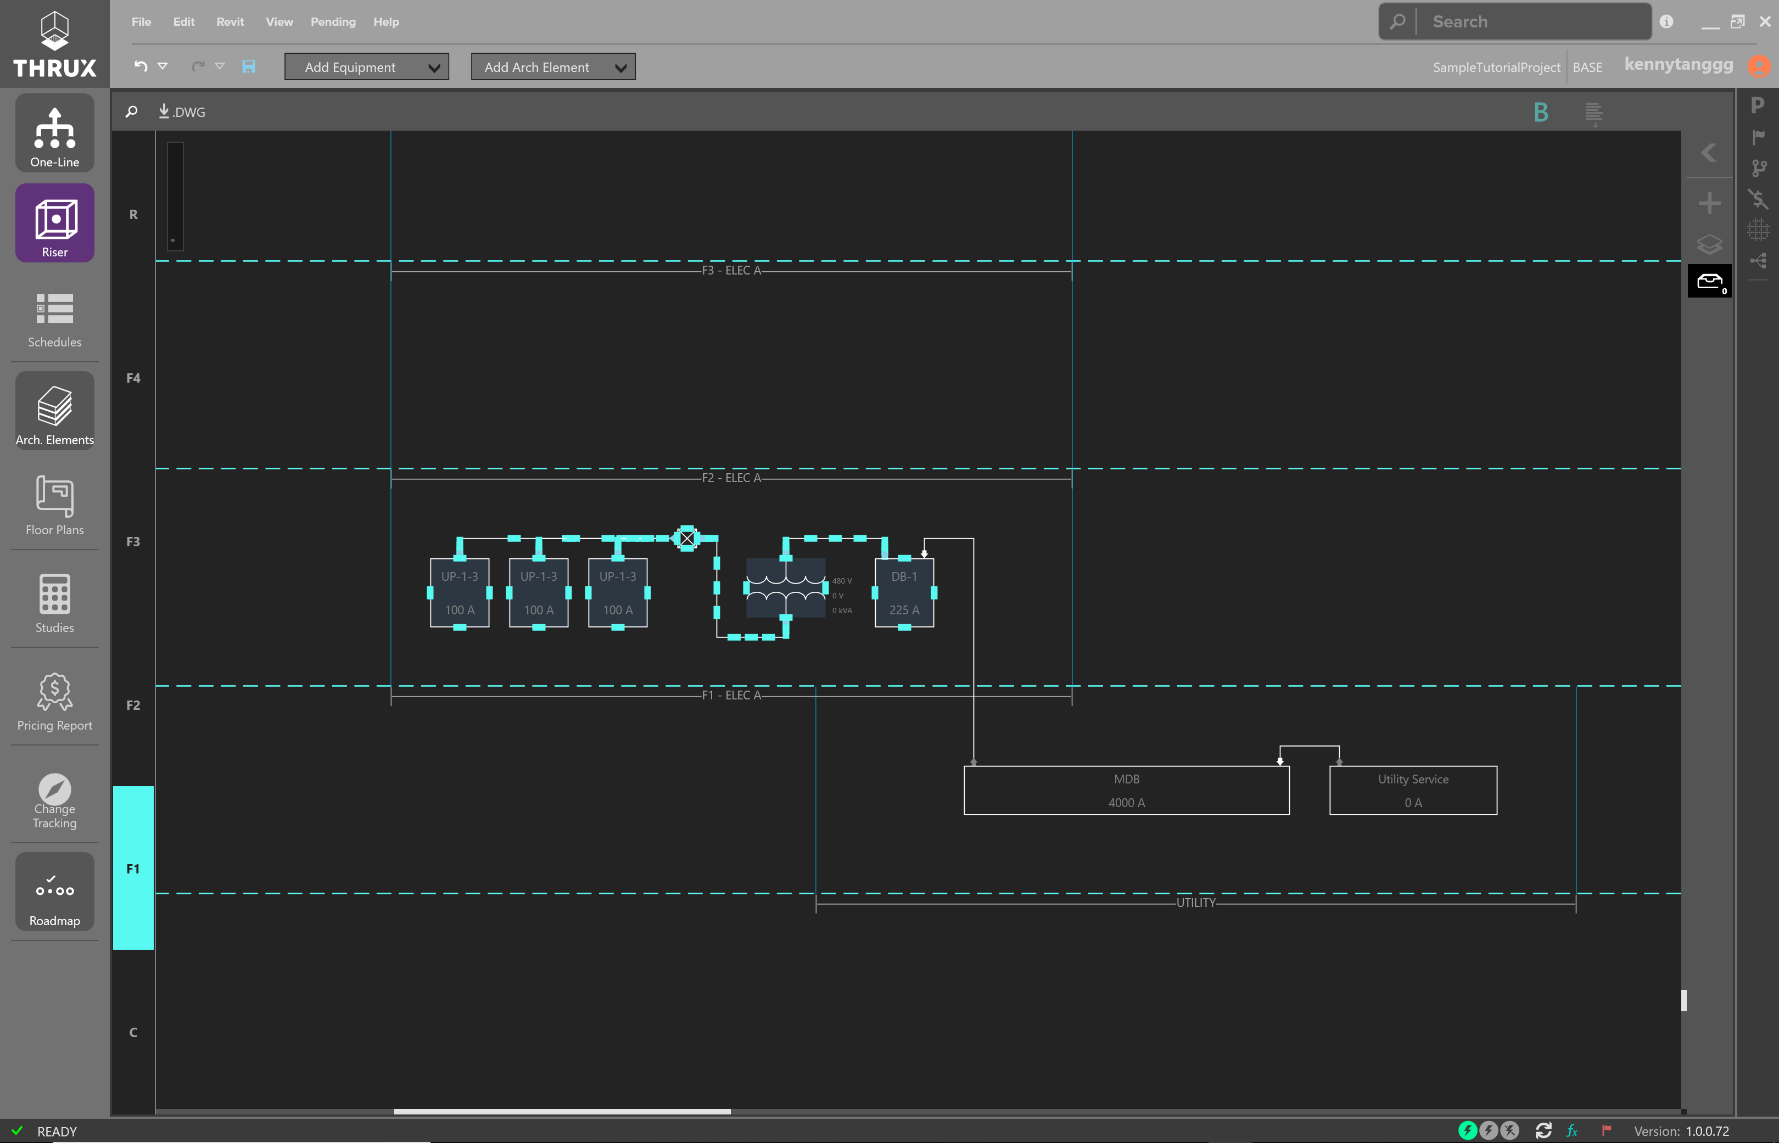The image size is (1779, 1143).
Task: Open the Arch. Elements panel
Action: tap(54, 411)
